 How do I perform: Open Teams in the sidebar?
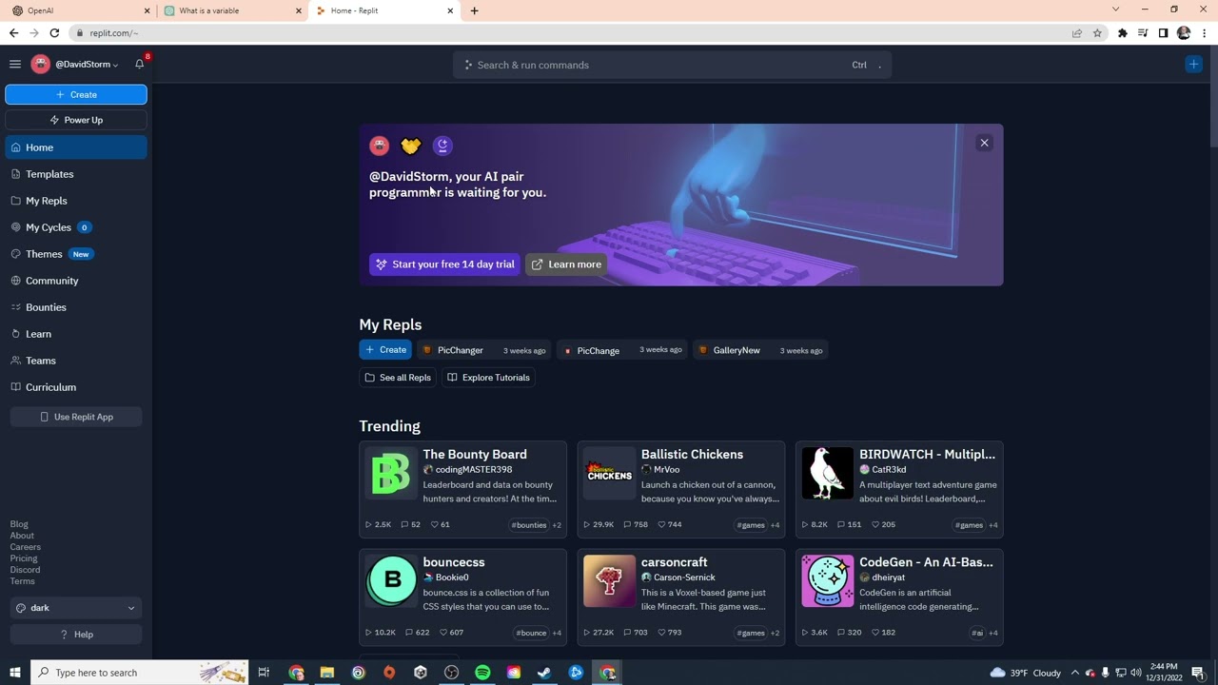pos(76,361)
